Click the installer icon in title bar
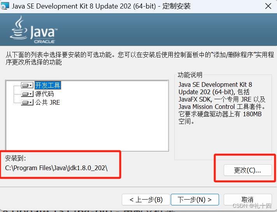Viewport: 277px width, 212px height. [5, 6]
